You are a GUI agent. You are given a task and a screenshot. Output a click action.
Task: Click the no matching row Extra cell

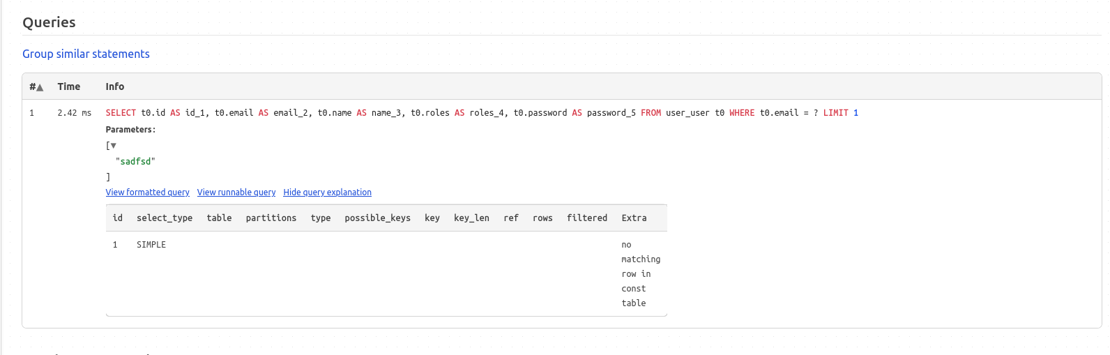pyautogui.click(x=641, y=274)
